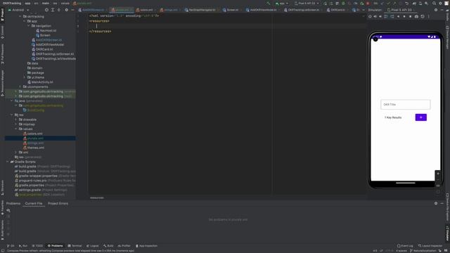
Task: Click the 'values' breadcrumb in navigation bar
Action: [65, 4]
